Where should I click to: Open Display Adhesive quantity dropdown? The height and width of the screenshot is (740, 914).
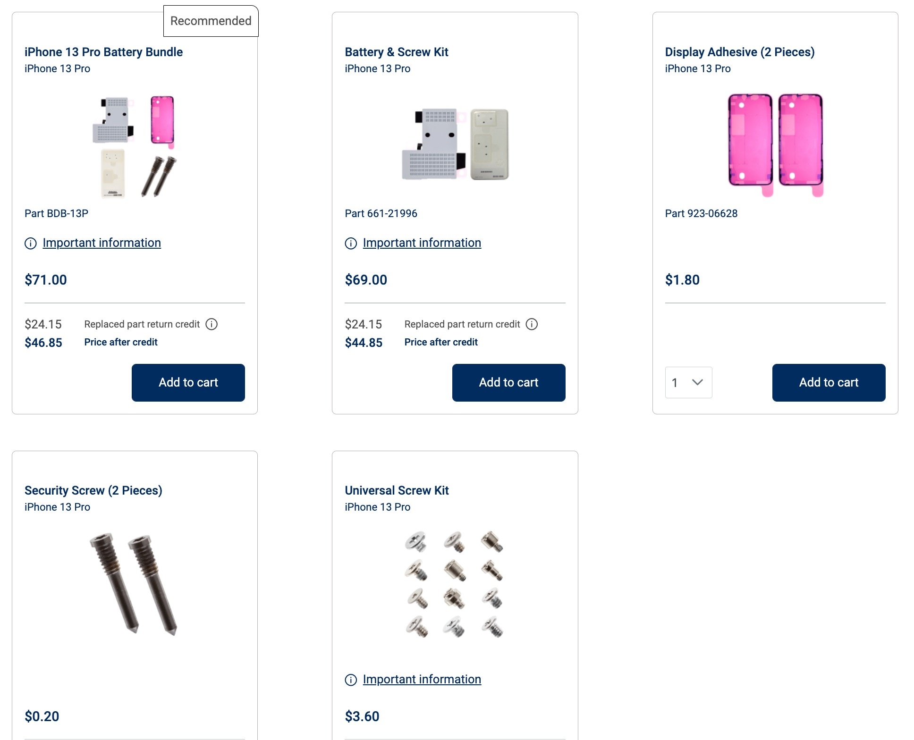pos(688,382)
